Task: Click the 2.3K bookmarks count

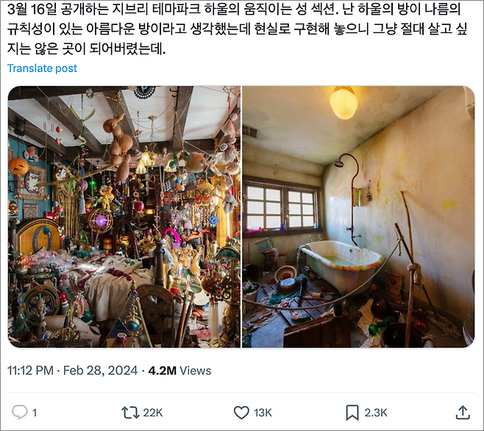Action: point(376,413)
